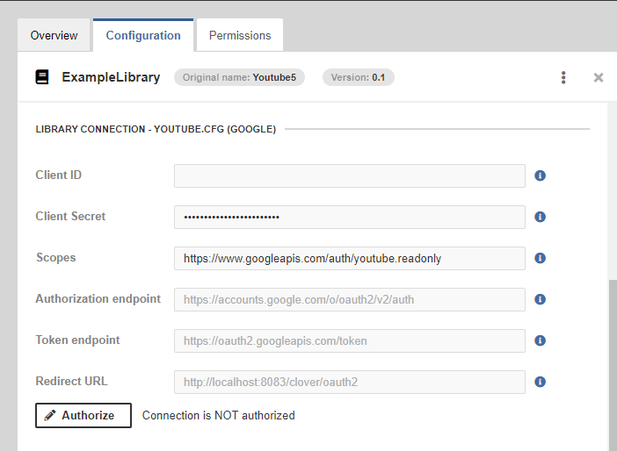Click the Scopes label
The image size is (617, 451).
coord(56,257)
